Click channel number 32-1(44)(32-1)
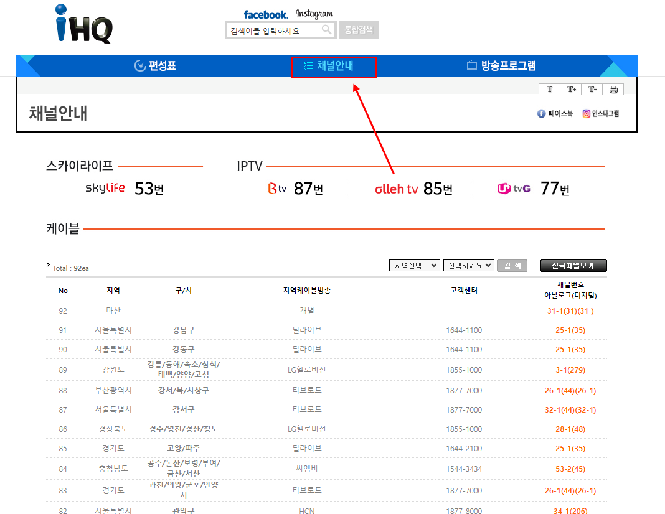The width and height of the screenshot is (665, 514). pos(570,409)
